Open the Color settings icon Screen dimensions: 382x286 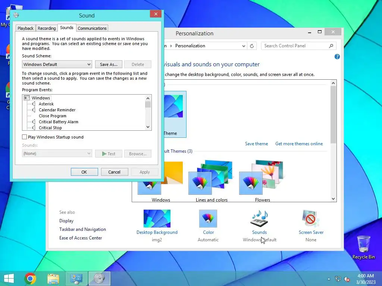pos(208,218)
